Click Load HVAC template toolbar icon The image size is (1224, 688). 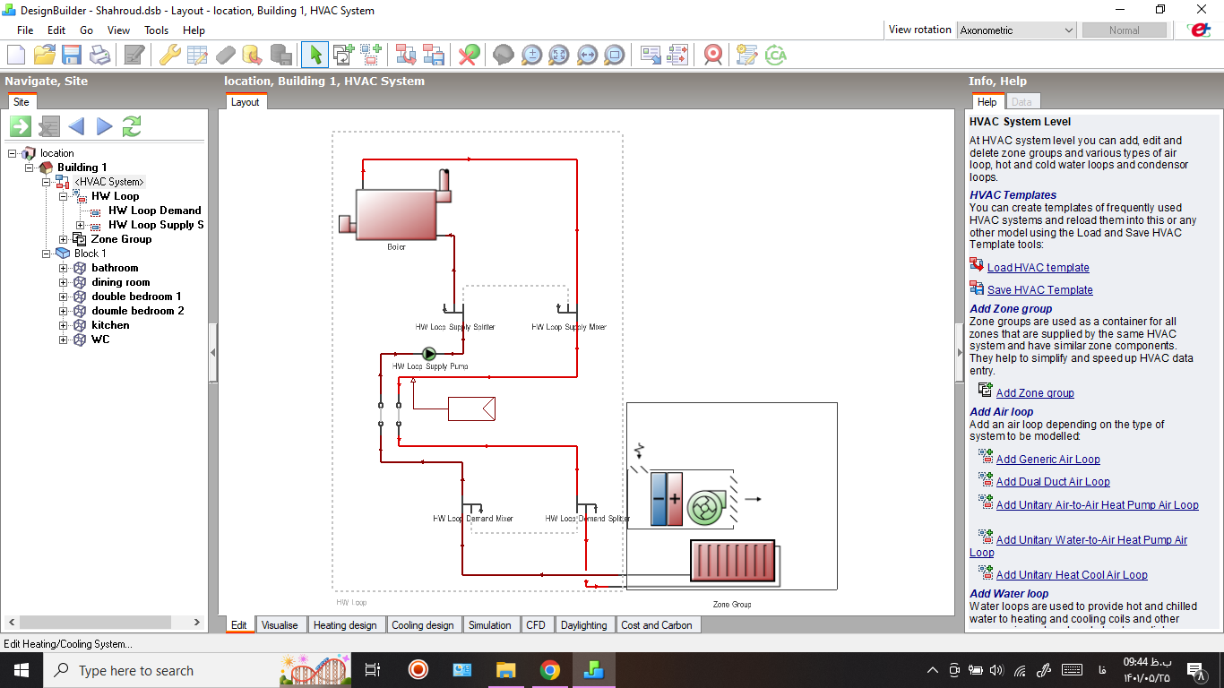click(x=406, y=55)
